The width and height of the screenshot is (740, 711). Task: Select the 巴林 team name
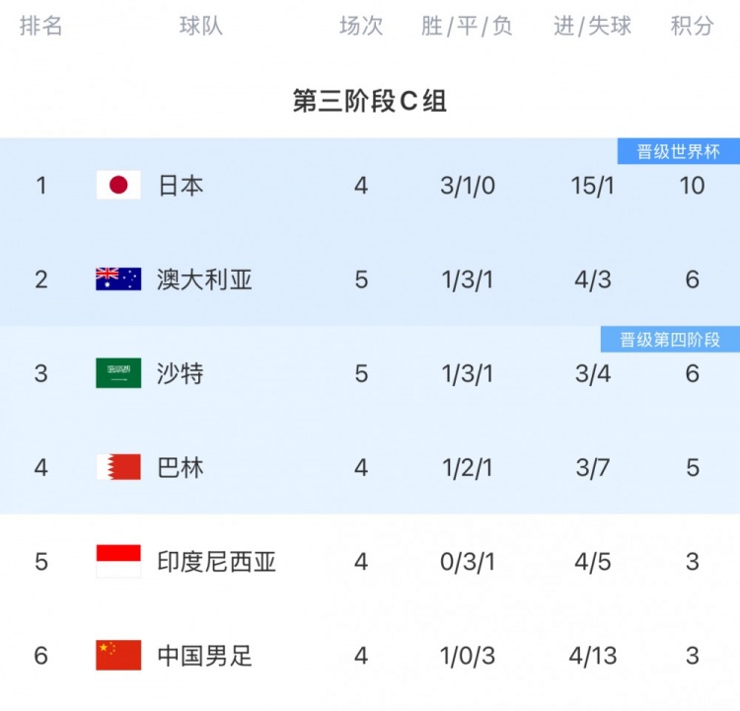tap(181, 467)
